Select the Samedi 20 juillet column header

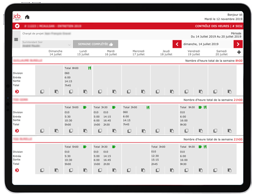(221, 53)
